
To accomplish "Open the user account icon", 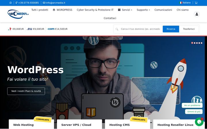I will coord(197,14).
